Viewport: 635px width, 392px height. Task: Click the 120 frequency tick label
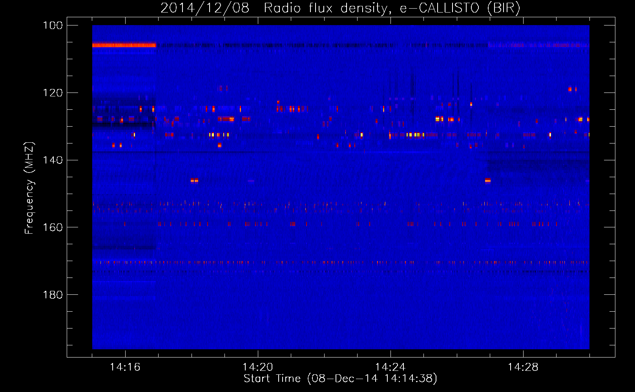(53, 93)
